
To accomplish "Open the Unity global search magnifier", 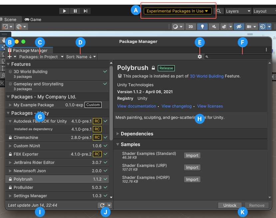I will pyautogui.click(x=219, y=11).
